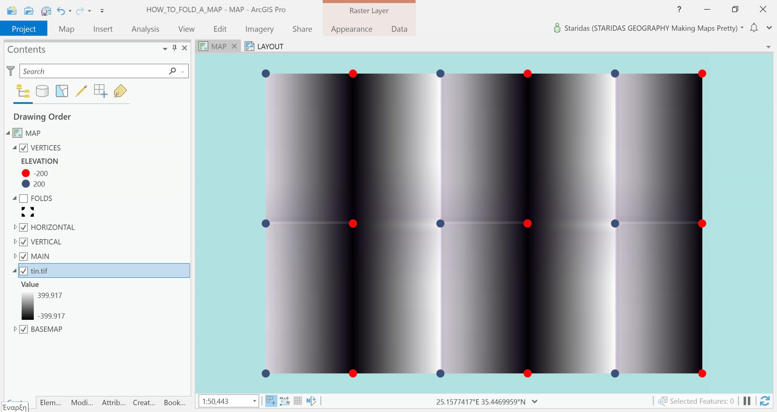Click List By Labeling tag icon
Viewport: 777px width, 412px height.
point(120,91)
